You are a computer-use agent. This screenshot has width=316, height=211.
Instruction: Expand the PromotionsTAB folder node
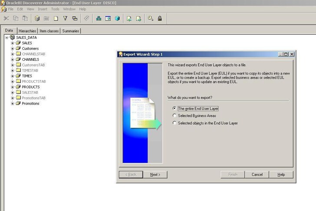coord(13,98)
